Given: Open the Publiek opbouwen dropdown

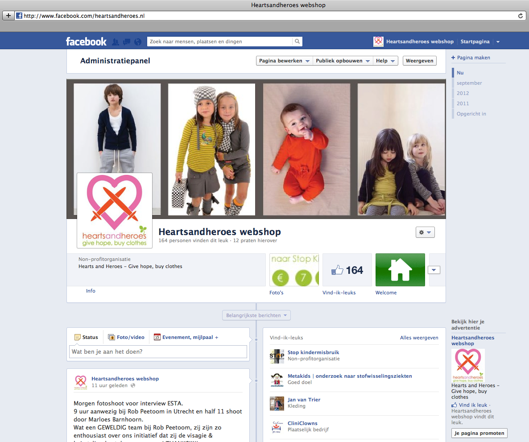Looking at the screenshot, I should point(343,61).
